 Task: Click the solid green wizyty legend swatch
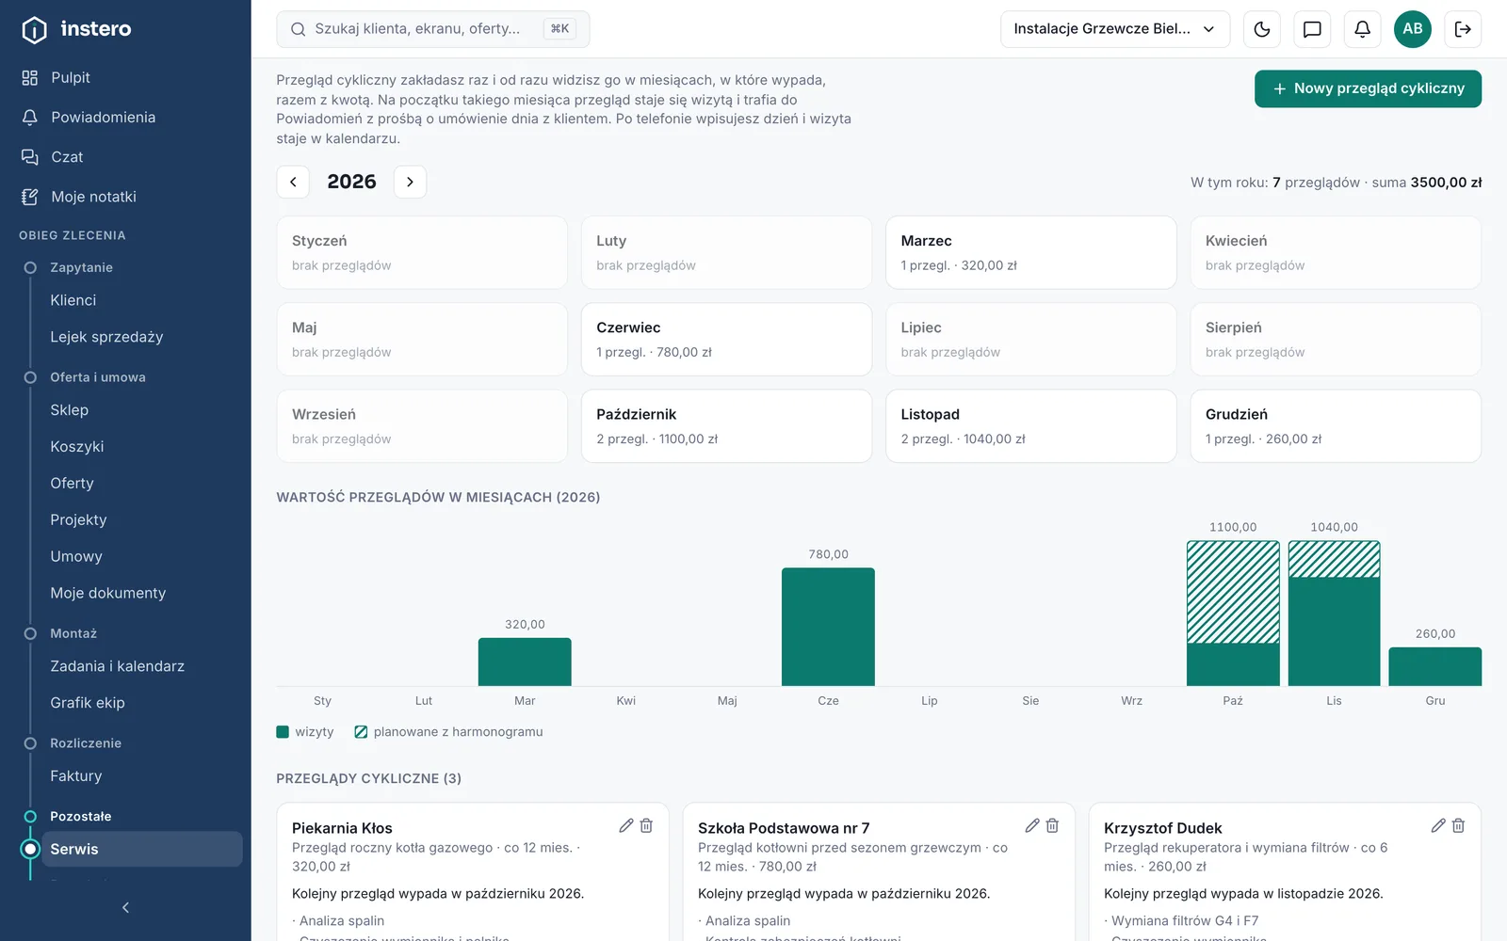(x=283, y=732)
